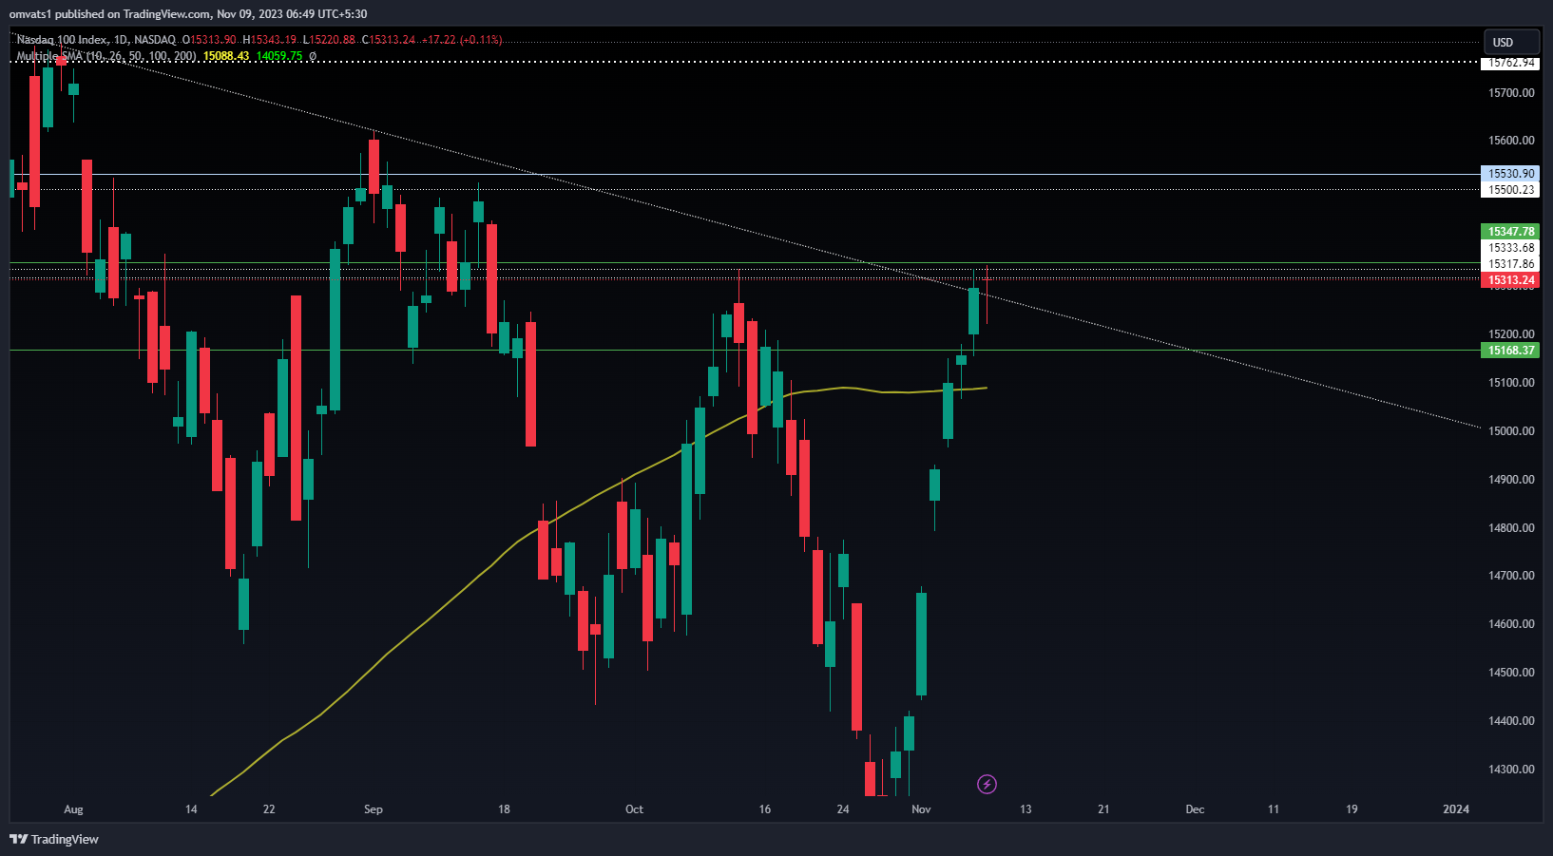
Task: Click the Aug label on time axis
Action: point(73,809)
